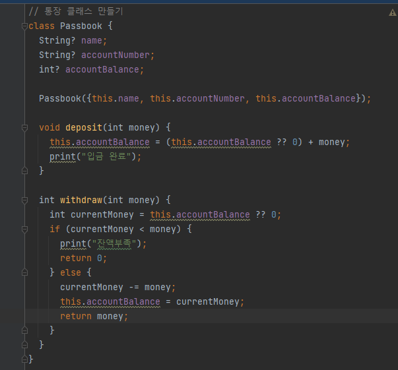Click fold end marker closing else block
398x370 pixels.
point(24,330)
